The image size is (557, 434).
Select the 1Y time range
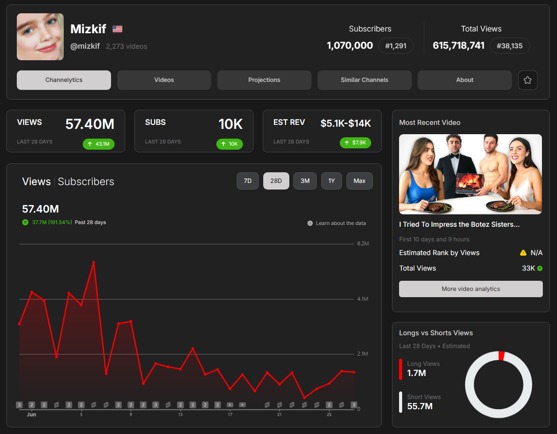331,181
